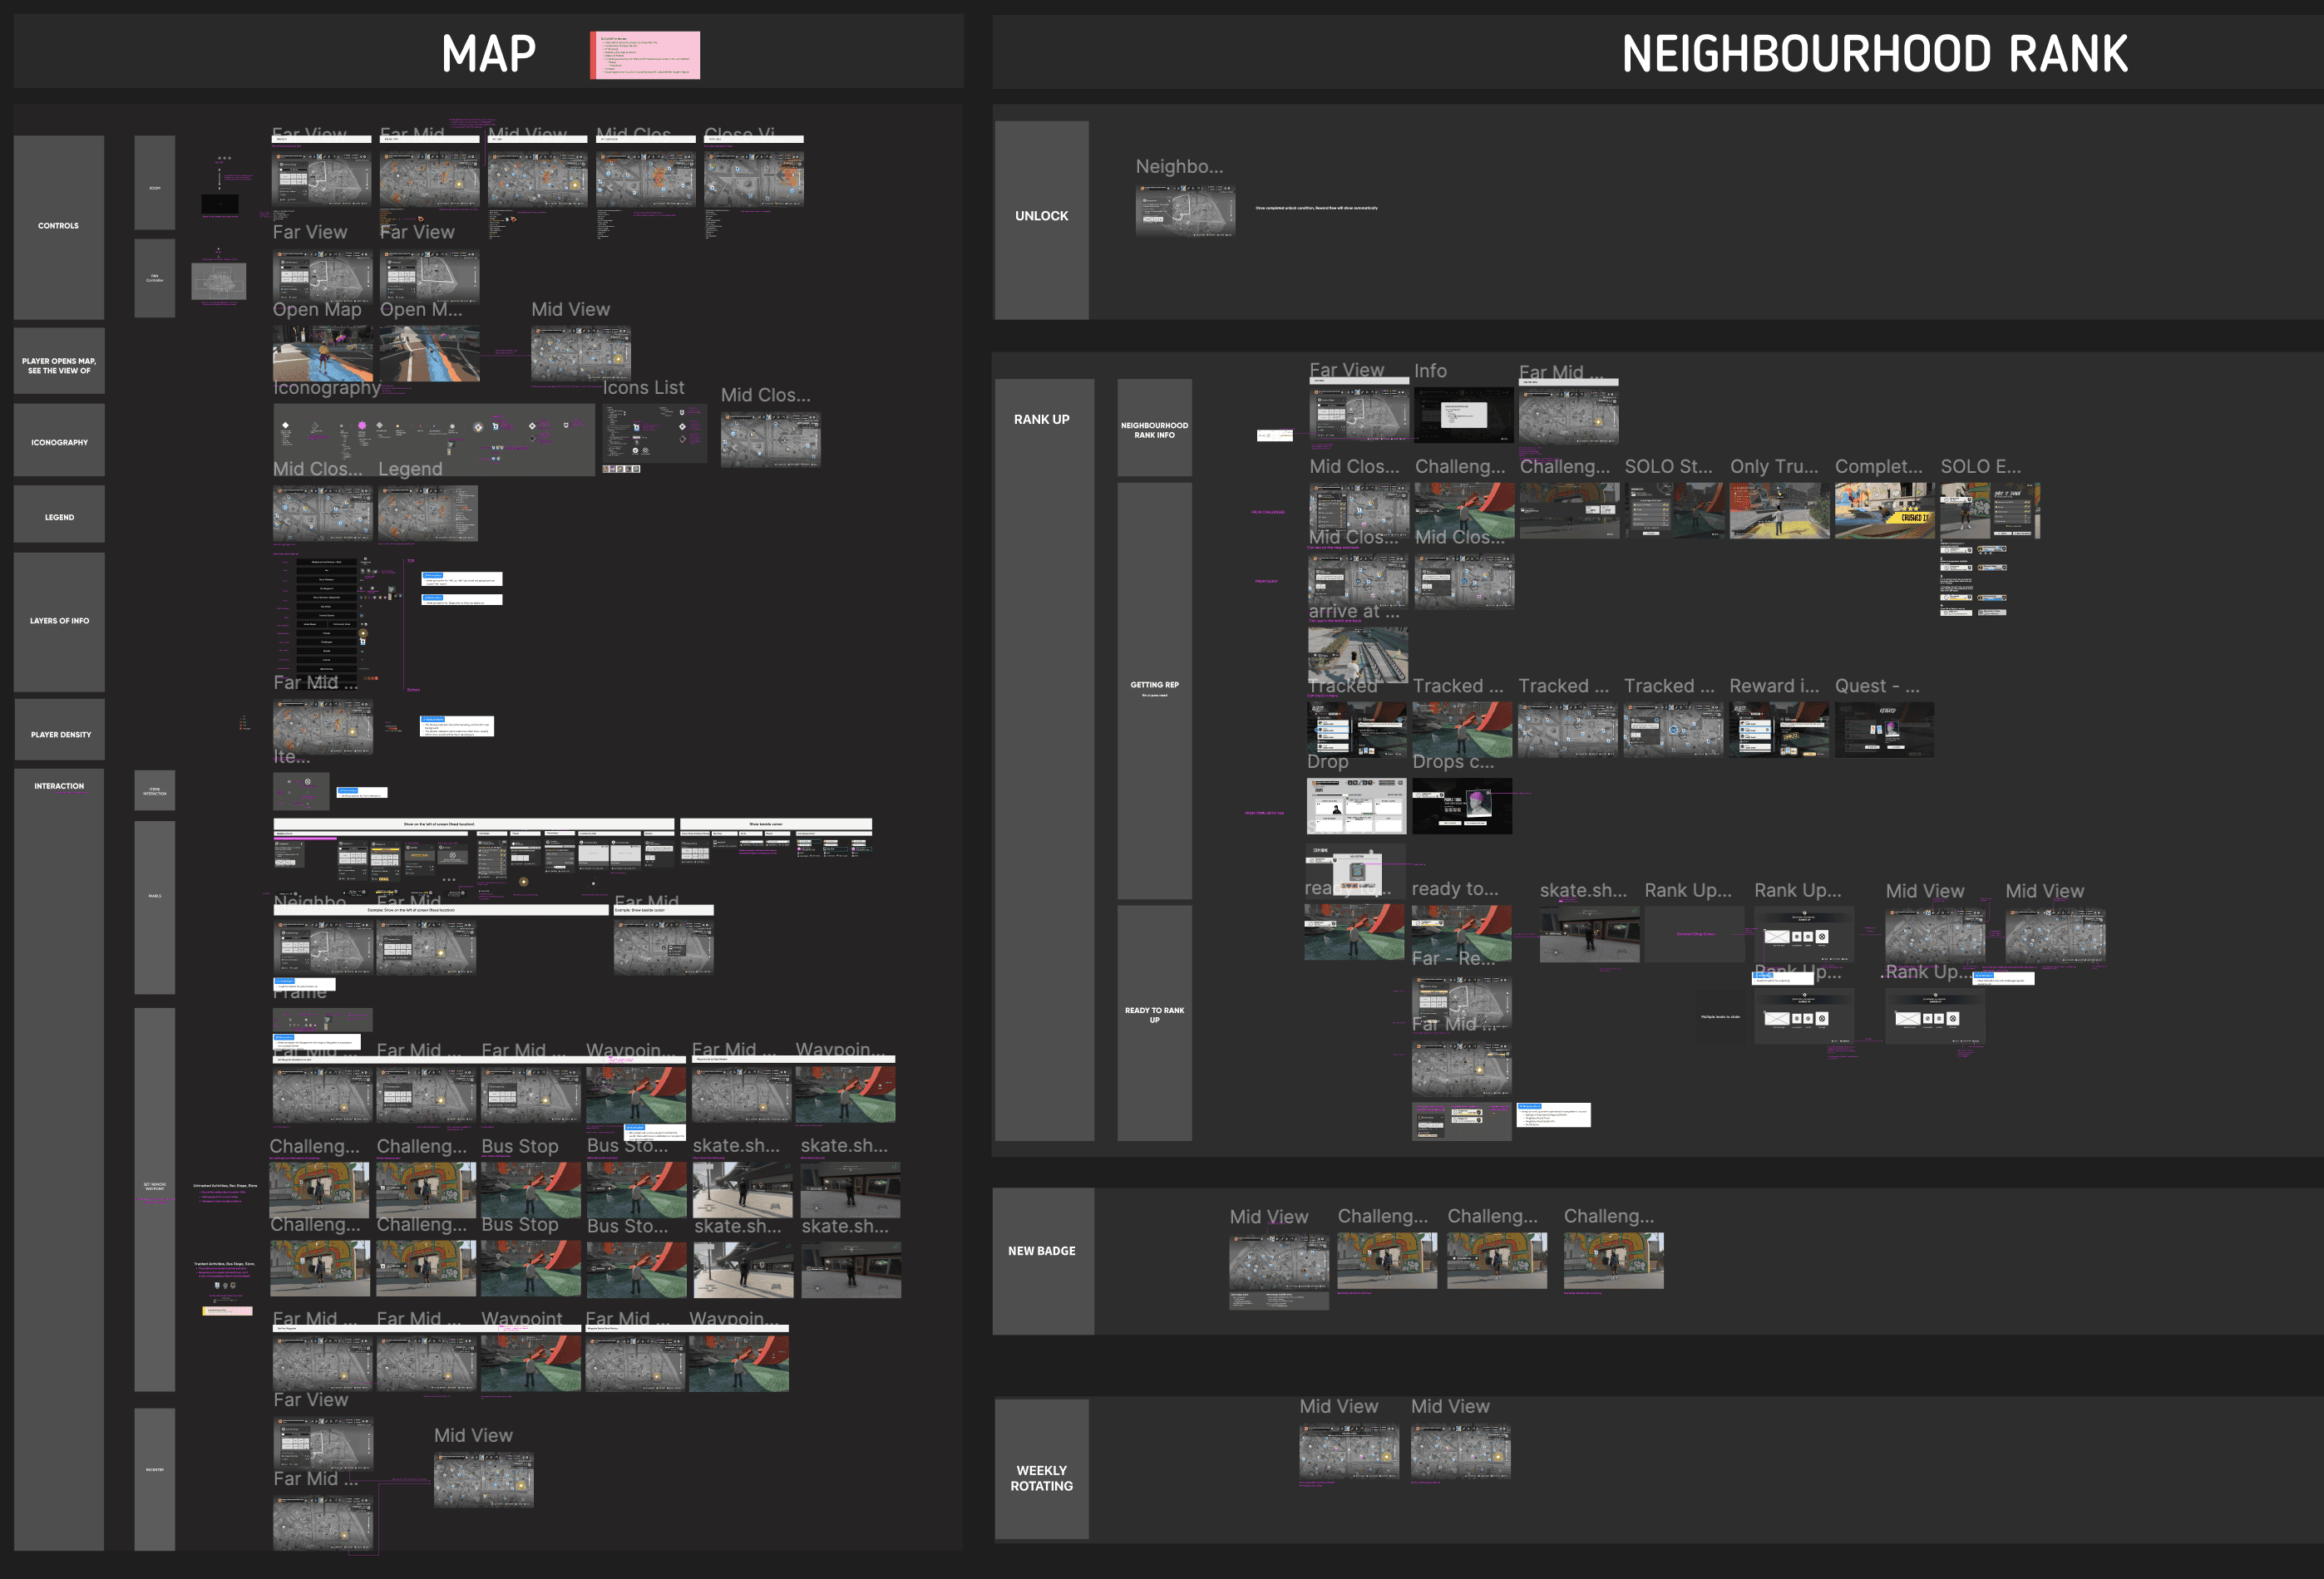Open the Info frame thumbnail

pyautogui.click(x=1463, y=414)
